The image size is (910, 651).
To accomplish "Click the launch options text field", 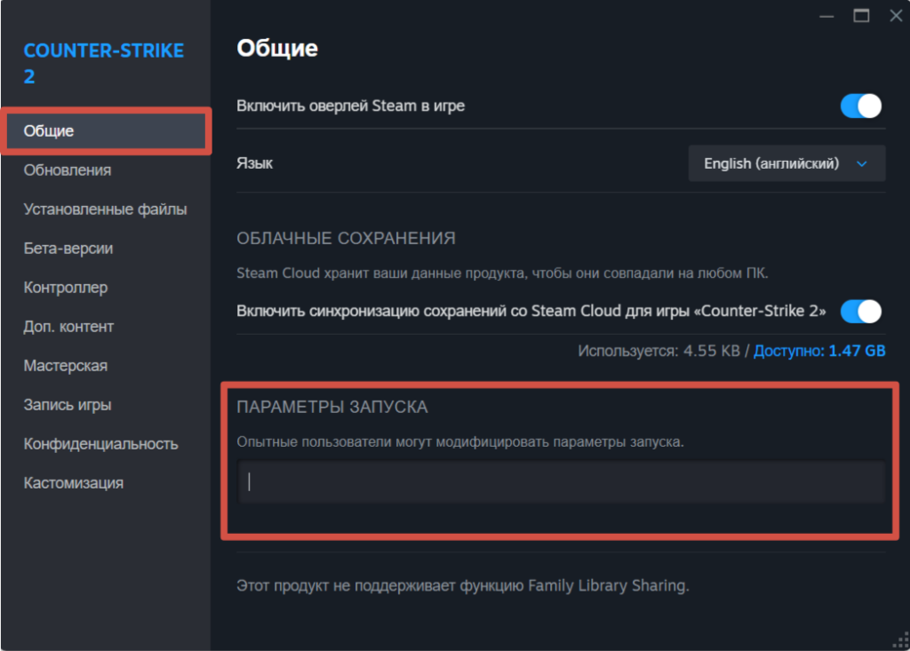I will (x=562, y=482).
